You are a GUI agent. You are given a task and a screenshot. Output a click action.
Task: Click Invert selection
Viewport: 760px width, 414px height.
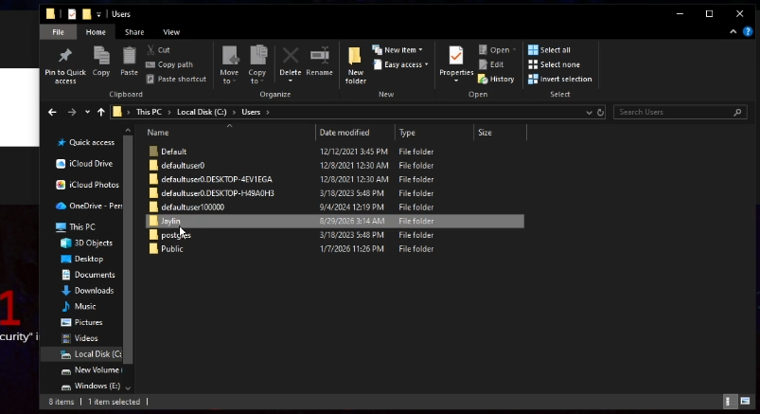(x=559, y=80)
